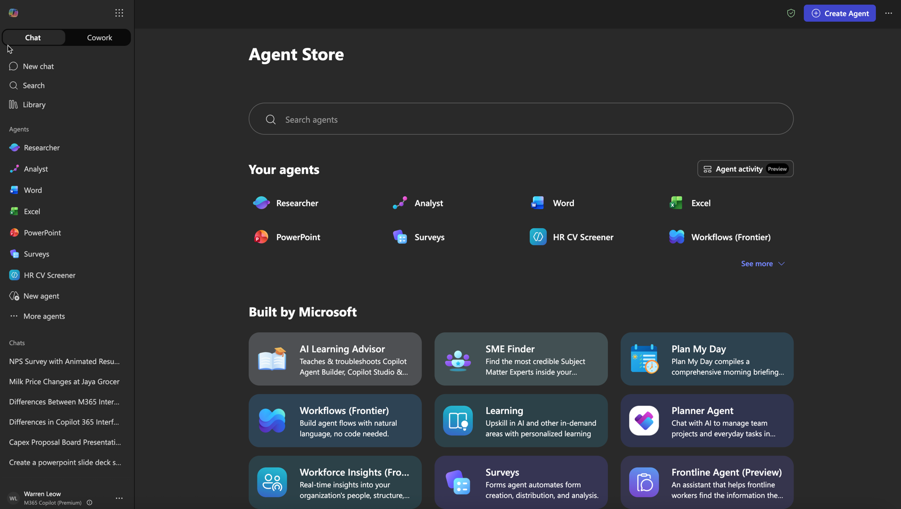
Task: Open the Surveys card under Built by Microsoft
Action: (521, 482)
